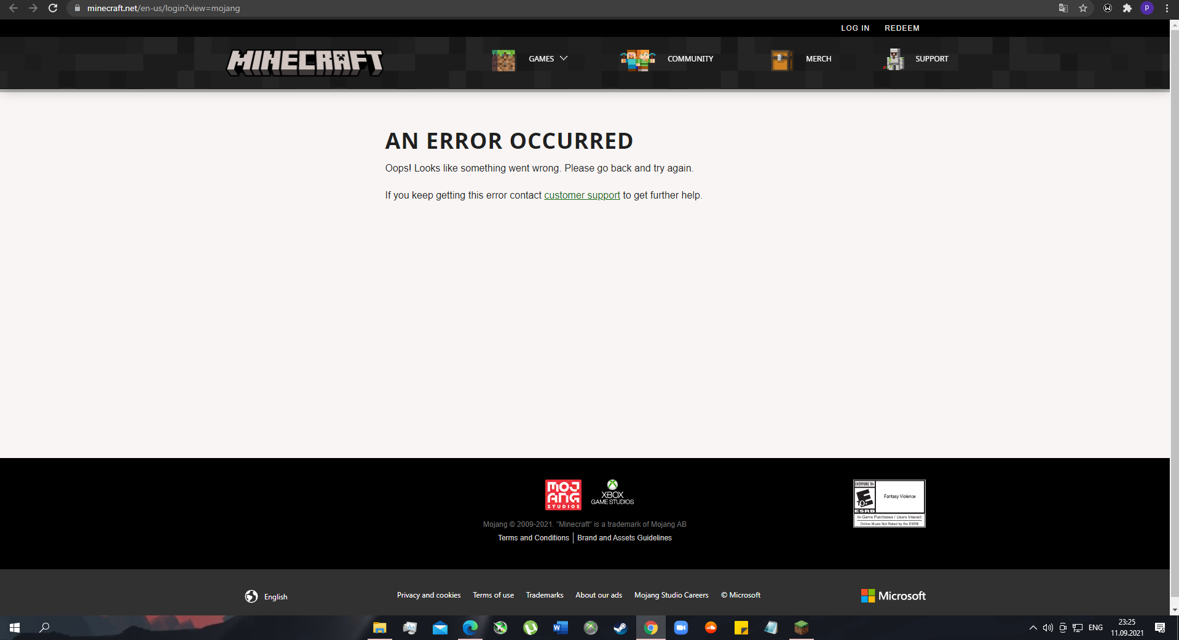Open Privacy and cookies link
The image size is (1179, 640).
pos(428,595)
